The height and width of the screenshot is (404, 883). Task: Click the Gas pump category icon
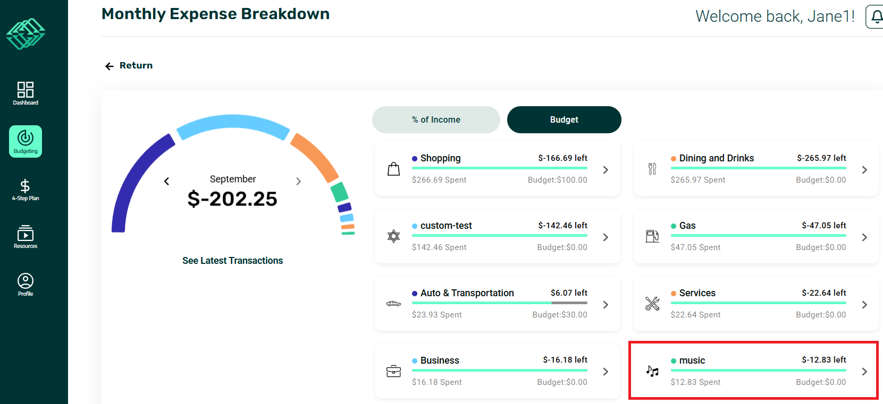(x=652, y=236)
